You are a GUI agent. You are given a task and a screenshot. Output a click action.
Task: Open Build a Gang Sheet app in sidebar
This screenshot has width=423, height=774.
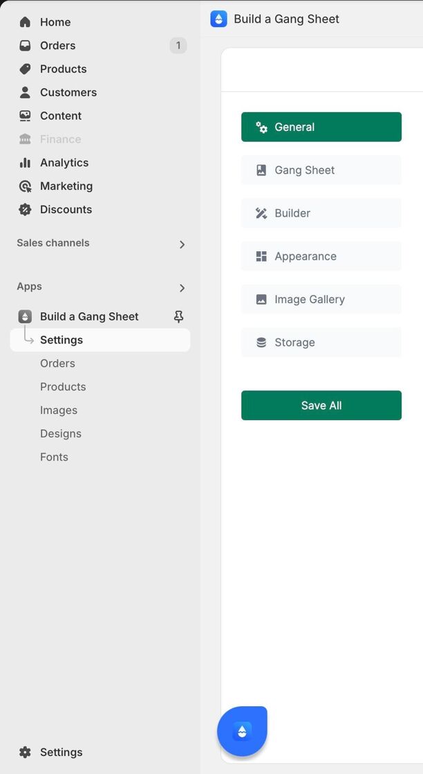(89, 316)
